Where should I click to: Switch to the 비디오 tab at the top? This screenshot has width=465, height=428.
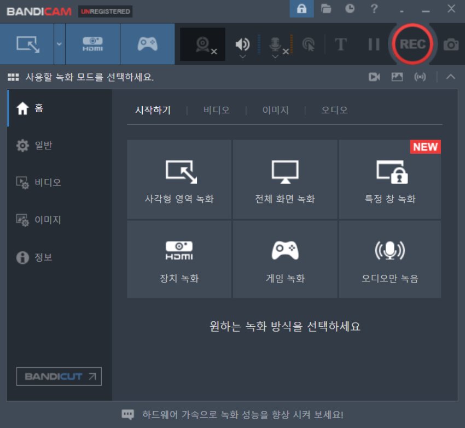point(216,110)
